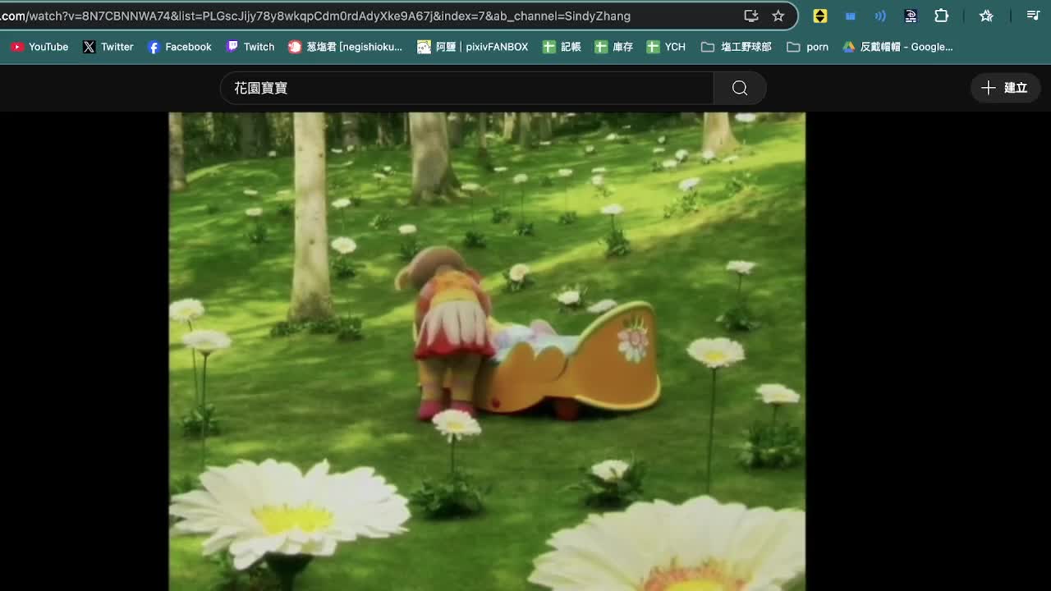Open the Twitch bookmark
Image resolution: width=1051 pixels, height=591 pixels.
(250, 47)
